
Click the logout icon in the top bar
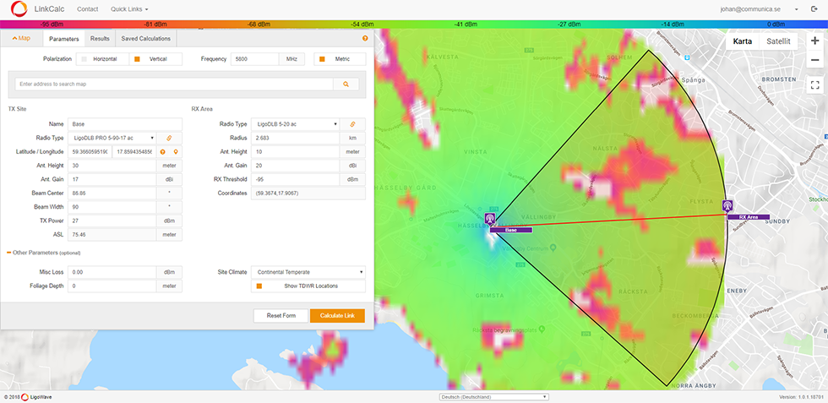(813, 9)
